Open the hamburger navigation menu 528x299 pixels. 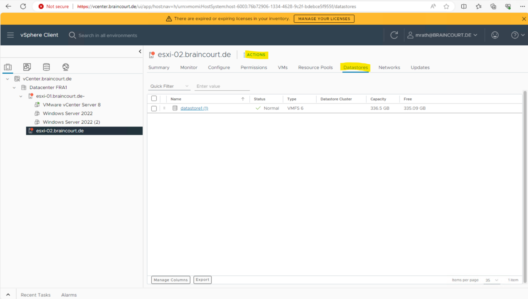[x=10, y=35]
